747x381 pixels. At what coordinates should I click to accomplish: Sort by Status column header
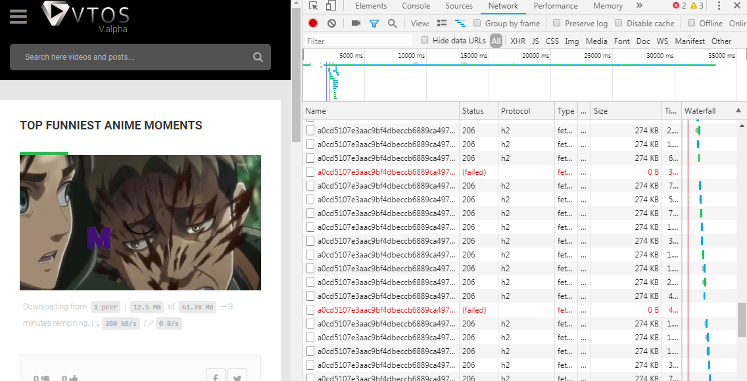[x=479, y=110]
